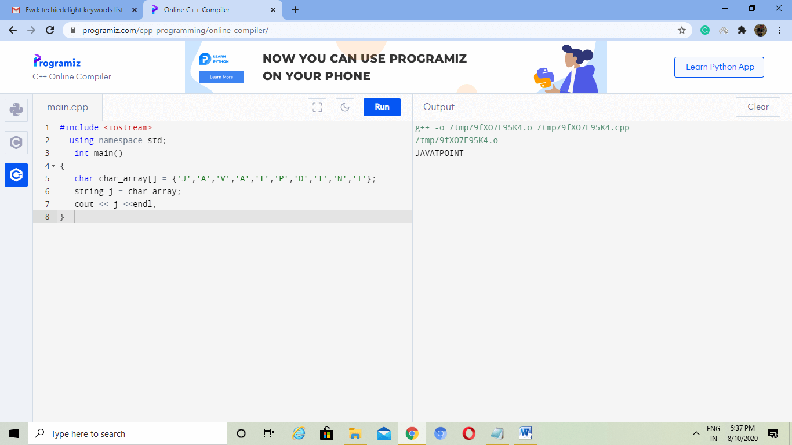
Task: Clear the output panel
Action: (x=758, y=107)
